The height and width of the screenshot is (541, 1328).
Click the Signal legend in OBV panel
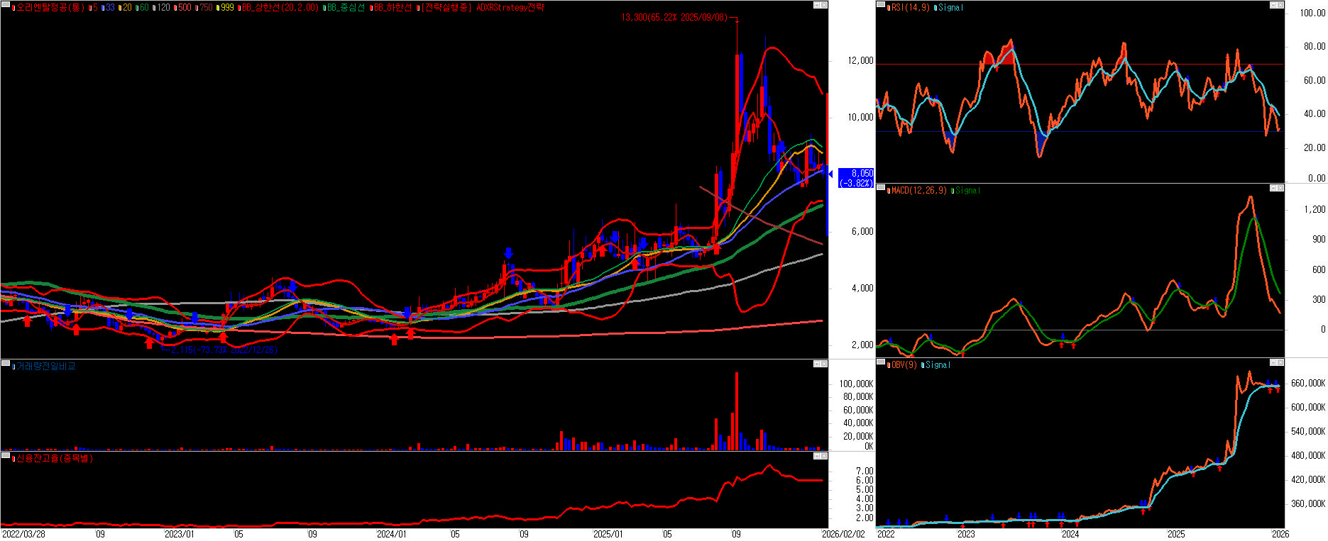click(938, 365)
